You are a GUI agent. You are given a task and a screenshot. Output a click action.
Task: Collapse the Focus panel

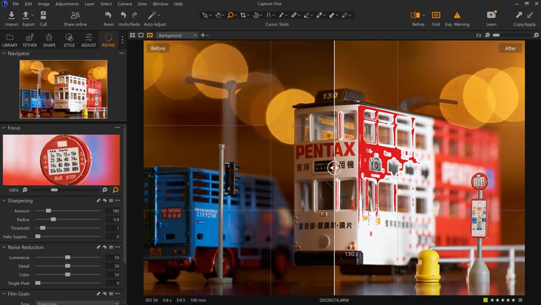[4, 127]
